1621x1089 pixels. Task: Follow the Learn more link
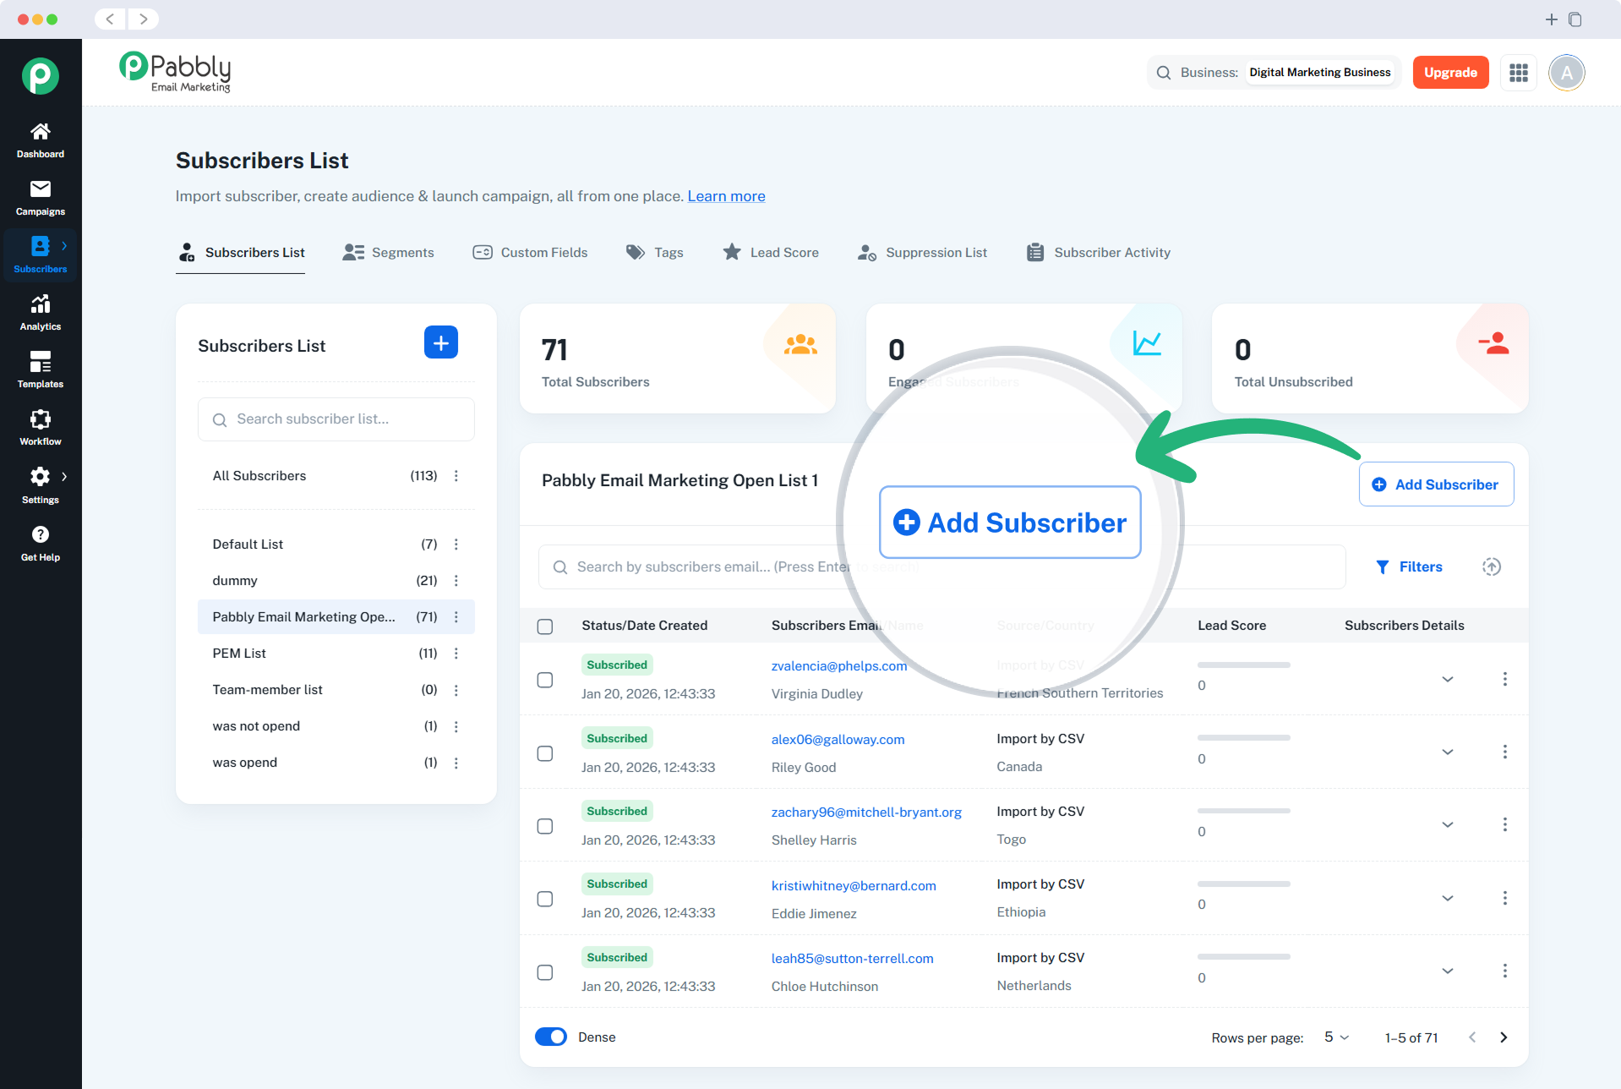(726, 196)
